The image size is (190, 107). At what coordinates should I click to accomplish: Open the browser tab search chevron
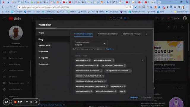170,2
